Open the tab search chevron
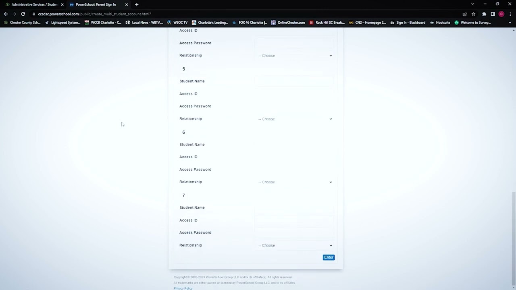516x290 pixels. [x=472, y=4]
